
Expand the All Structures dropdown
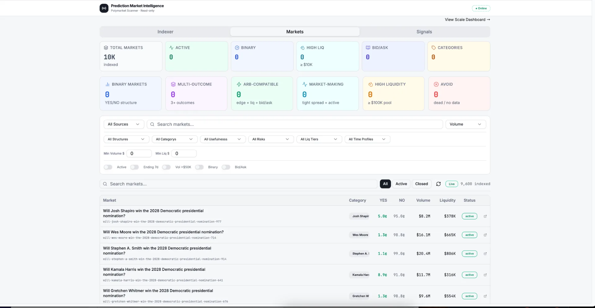(x=126, y=139)
